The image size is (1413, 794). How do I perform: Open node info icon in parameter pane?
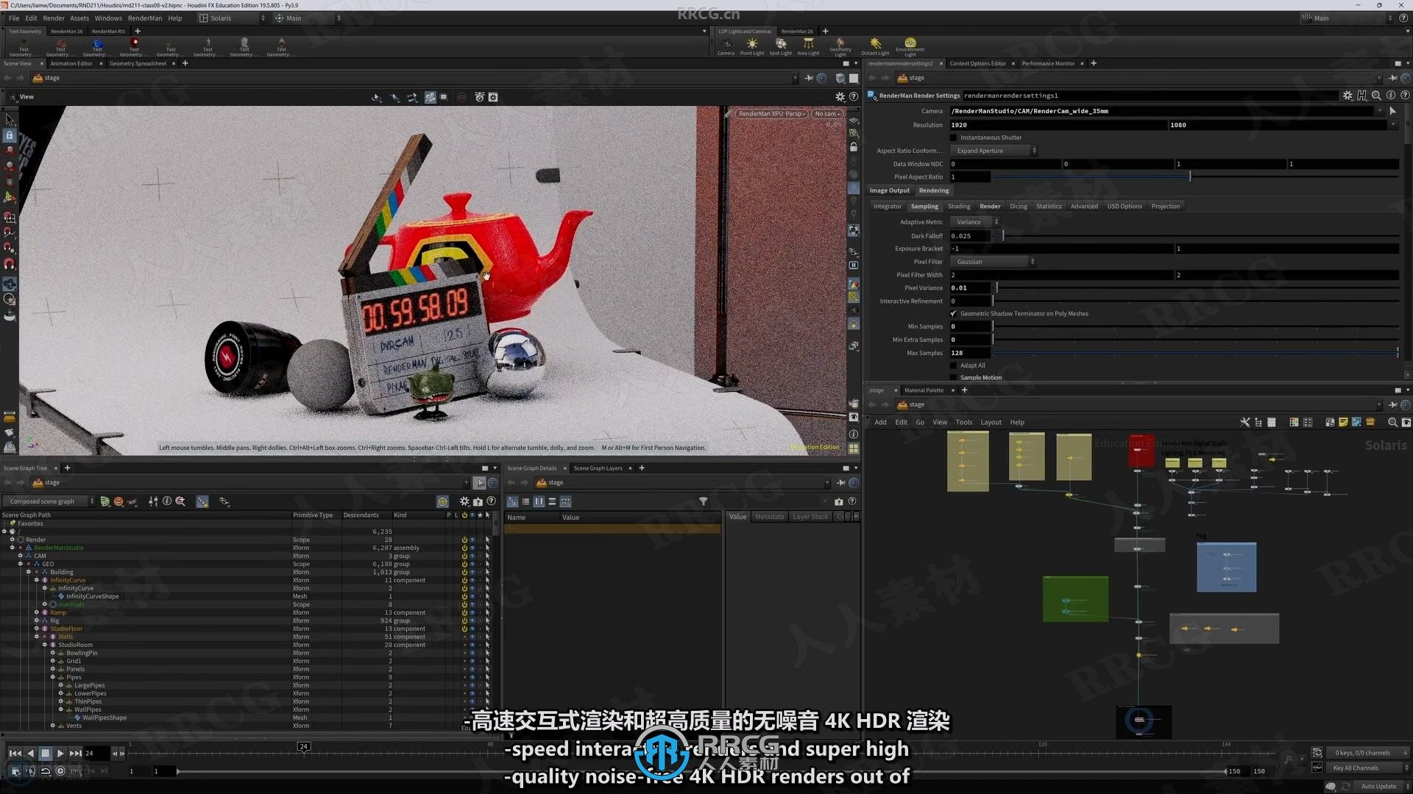pyautogui.click(x=1391, y=96)
